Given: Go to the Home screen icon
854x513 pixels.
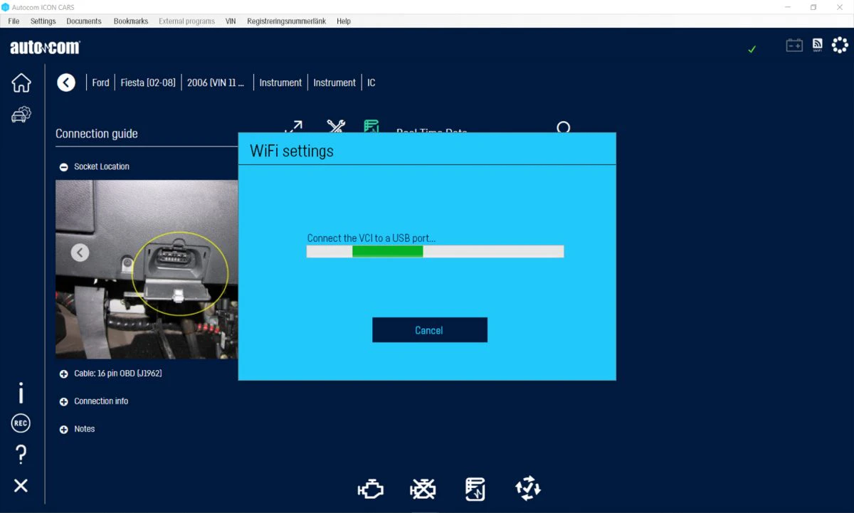Looking at the screenshot, I should point(21,83).
